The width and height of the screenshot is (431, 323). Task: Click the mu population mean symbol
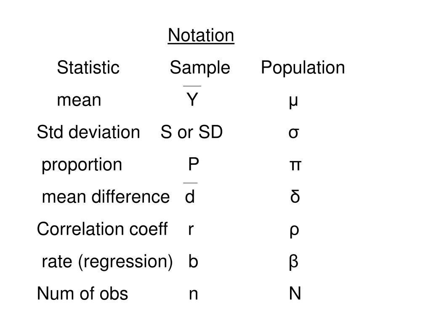coord(293,101)
